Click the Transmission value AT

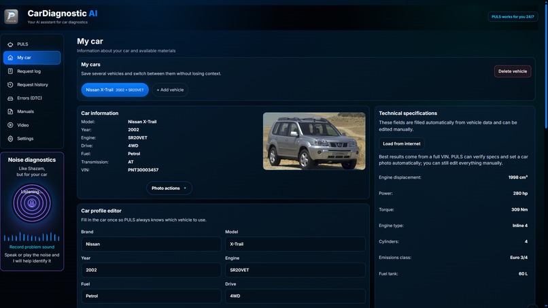[x=131, y=162]
